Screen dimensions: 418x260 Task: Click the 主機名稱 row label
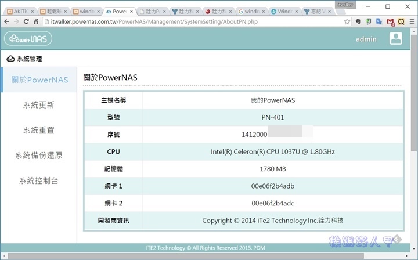[x=114, y=100]
